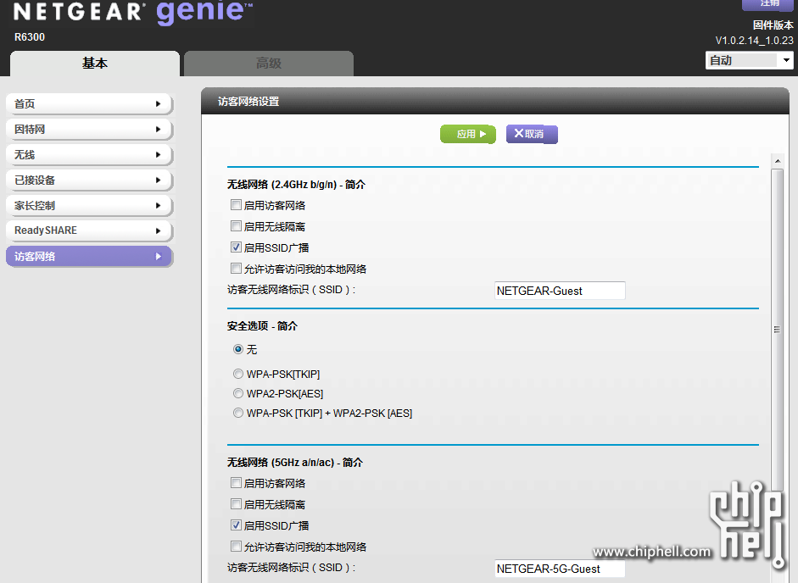Screen dimensions: 798x583
Task: Uncheck 启用SSID广播 for 2.4GHz network
Action: (236, 247)
